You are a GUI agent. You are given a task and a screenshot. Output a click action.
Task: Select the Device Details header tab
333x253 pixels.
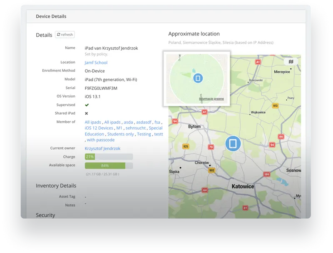point(51,16)
